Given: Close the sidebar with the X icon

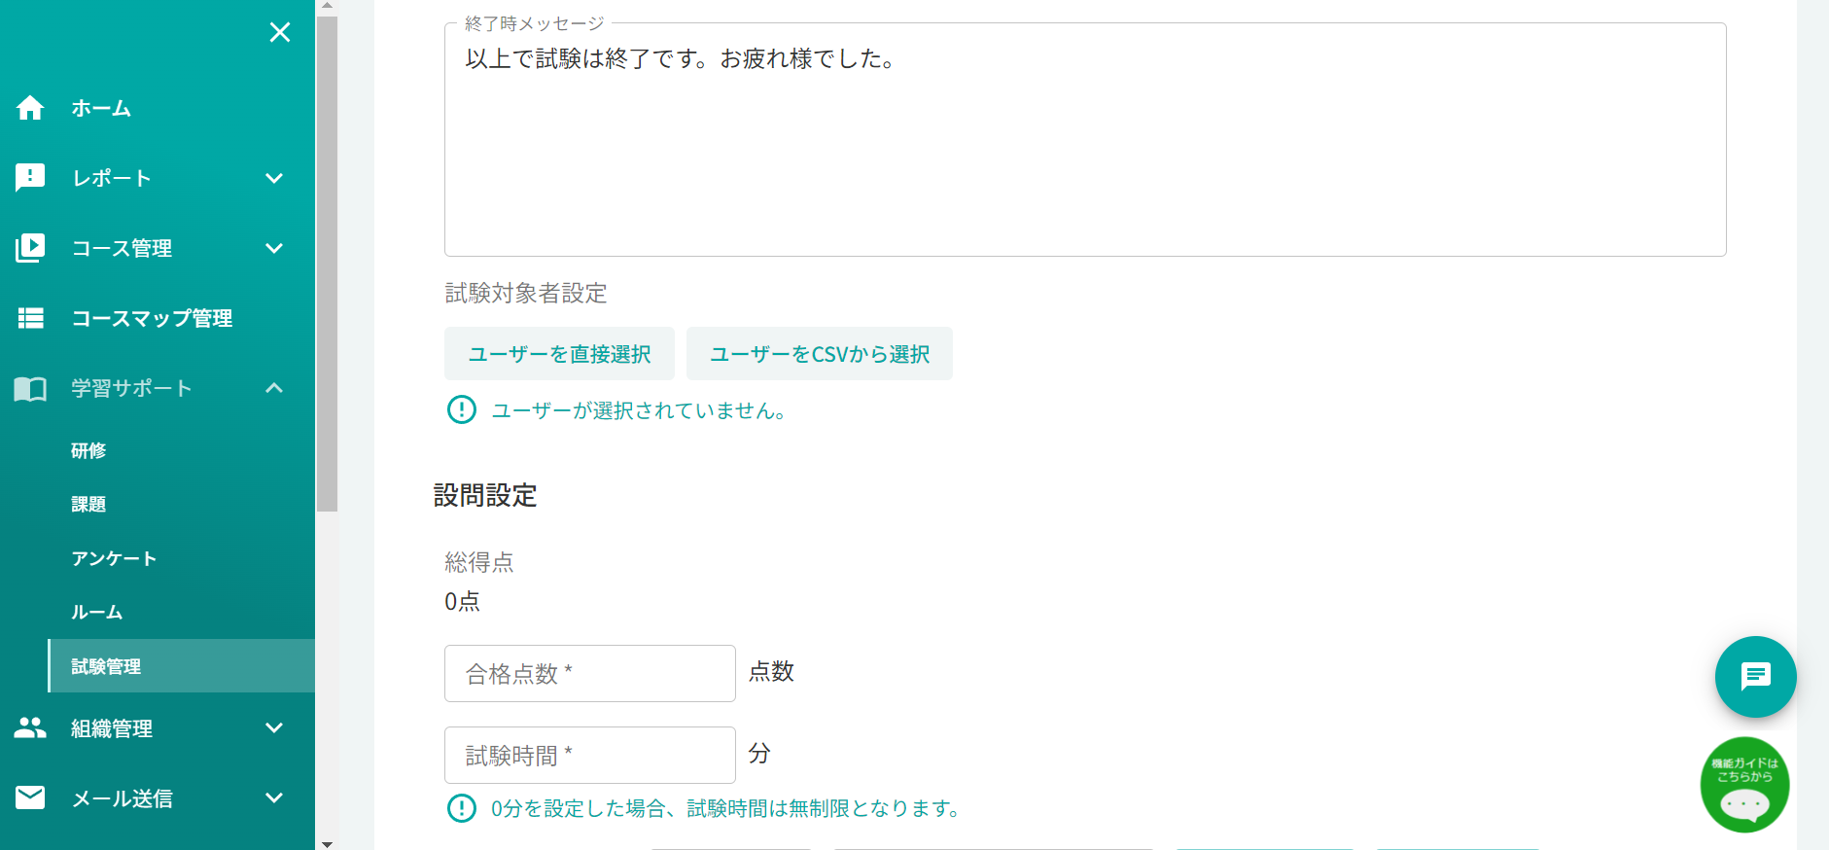Looking at the screenshot, I should click(280, 32).
